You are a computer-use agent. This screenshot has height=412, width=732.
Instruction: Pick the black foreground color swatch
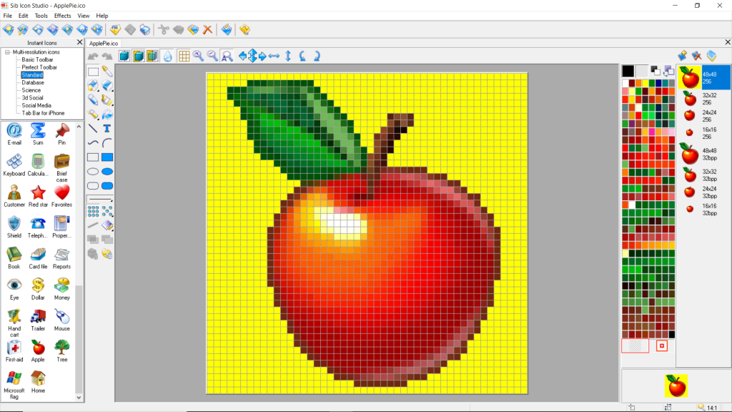(628, 71)
